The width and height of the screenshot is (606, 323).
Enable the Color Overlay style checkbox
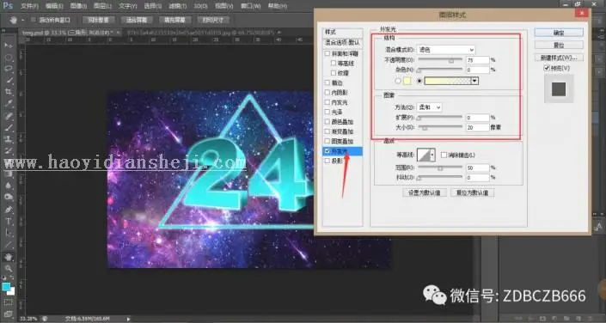click(x=327, y=122)
